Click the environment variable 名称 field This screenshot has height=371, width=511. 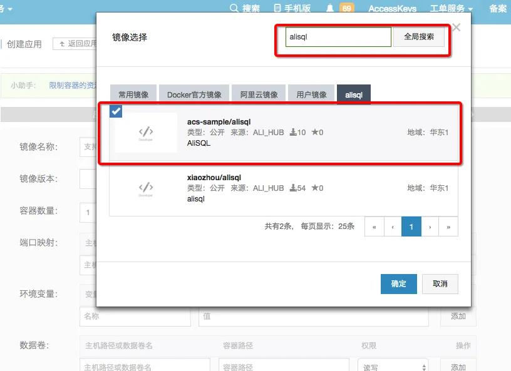tap(135, 317)
